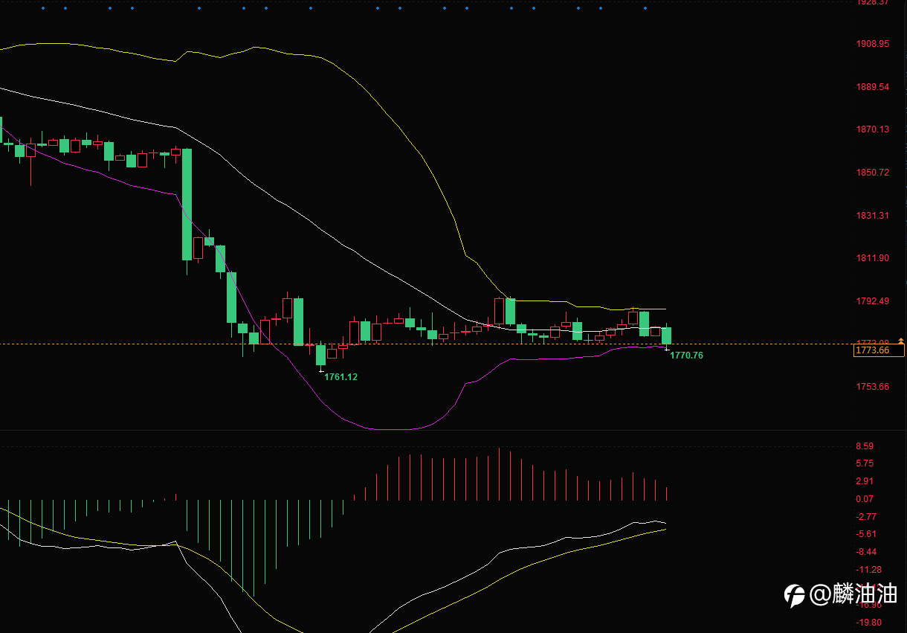Click the 1908.95 price axis label
907x633 pixels.
[872, 44]
